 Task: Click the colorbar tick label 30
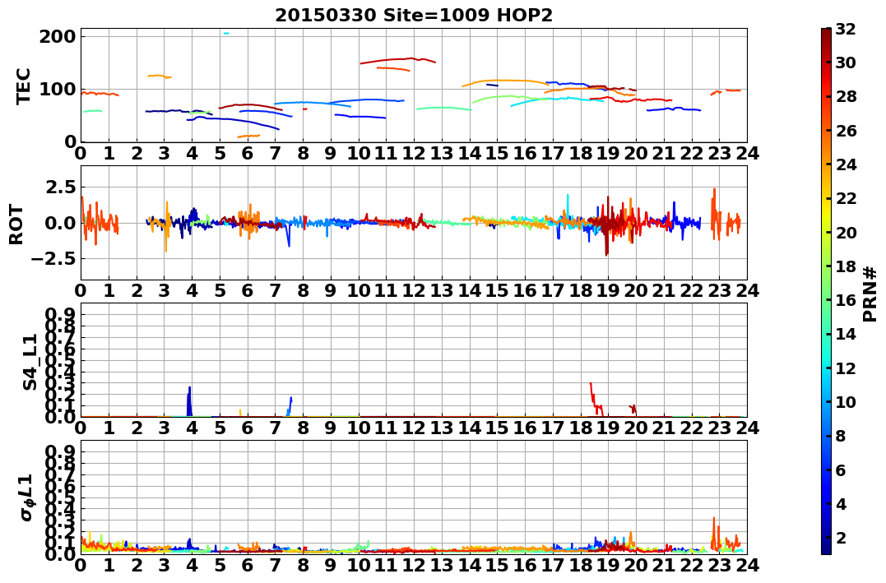click(x=846, y=62)
